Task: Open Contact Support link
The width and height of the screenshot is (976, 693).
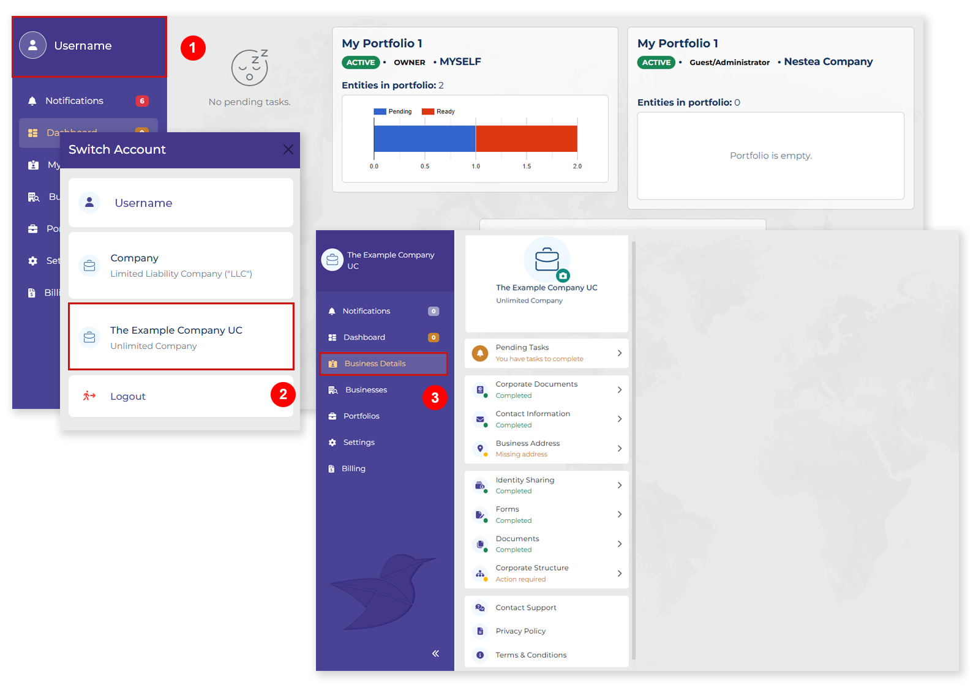Action: click(526, 608)
